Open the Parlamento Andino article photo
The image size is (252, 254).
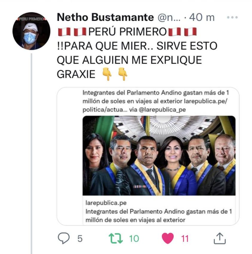pyautogui.click(x=159, y=155)
